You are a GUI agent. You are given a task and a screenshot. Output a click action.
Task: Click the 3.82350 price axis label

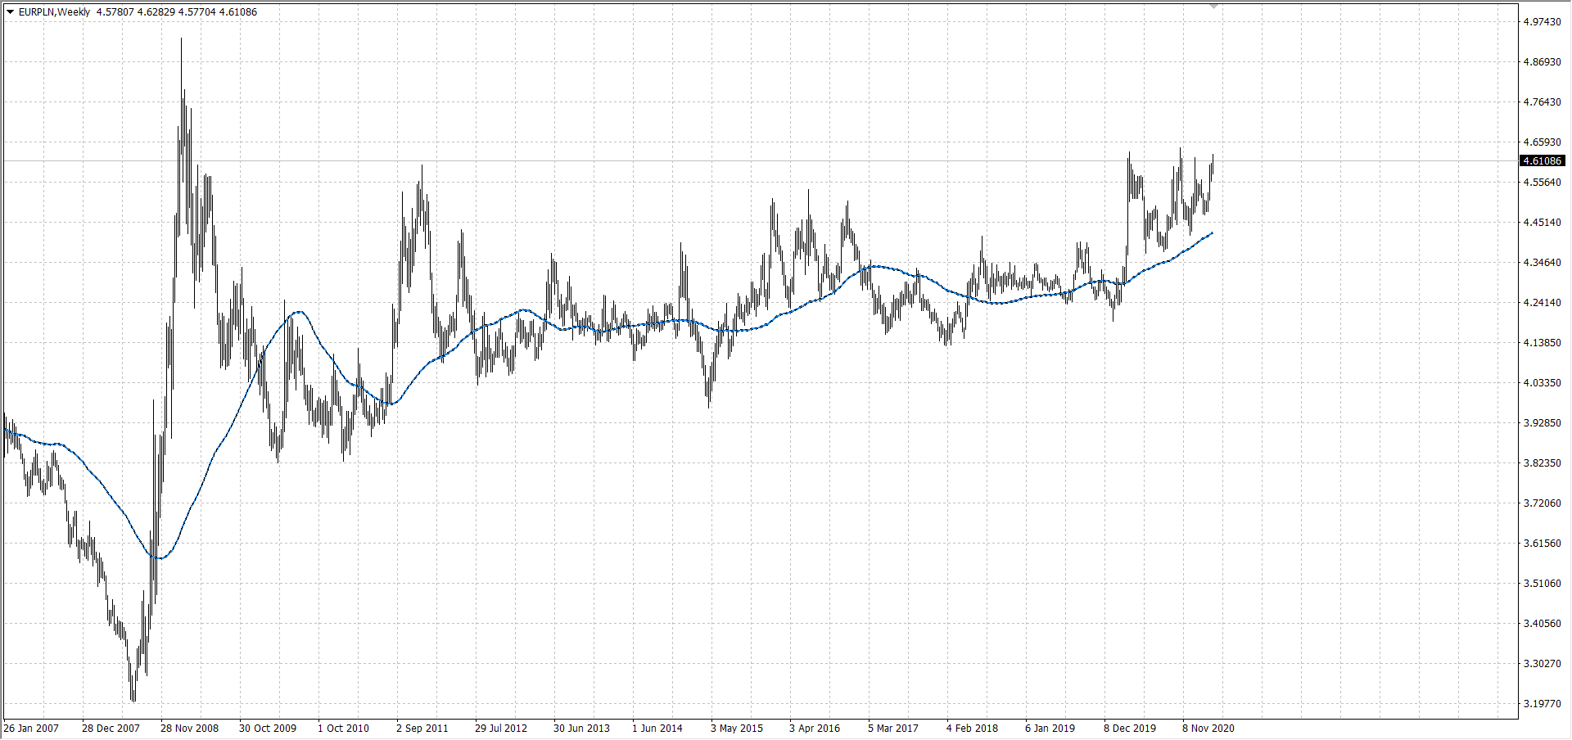coord(1542,463)
